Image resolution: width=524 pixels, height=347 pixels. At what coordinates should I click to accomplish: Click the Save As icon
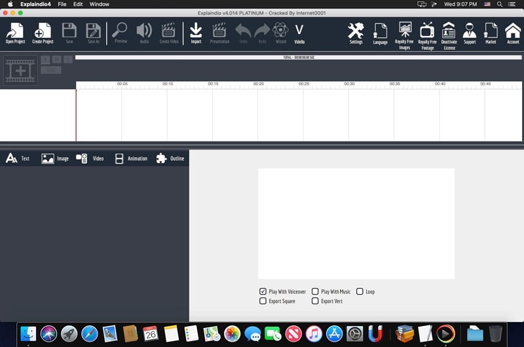94,33
